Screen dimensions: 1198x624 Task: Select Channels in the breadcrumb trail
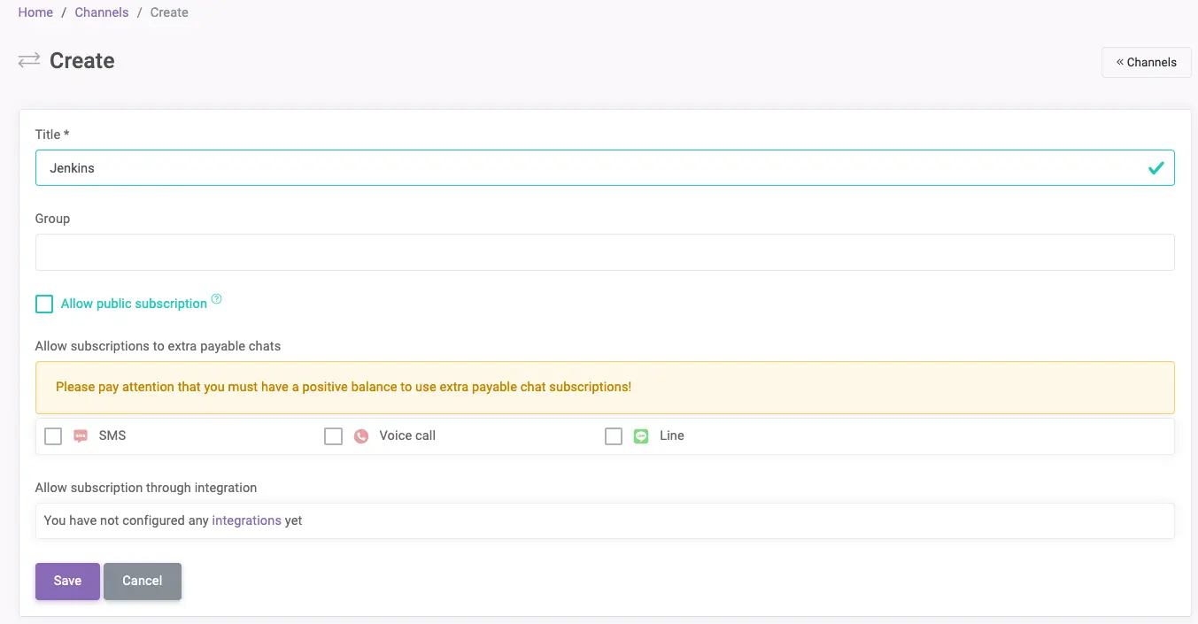(101, 12)
